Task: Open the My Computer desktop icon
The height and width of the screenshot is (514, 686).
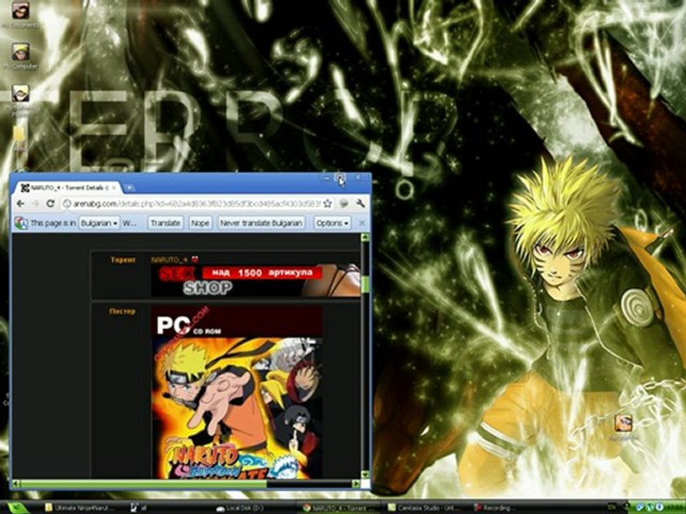Action: tap(21, 56)
